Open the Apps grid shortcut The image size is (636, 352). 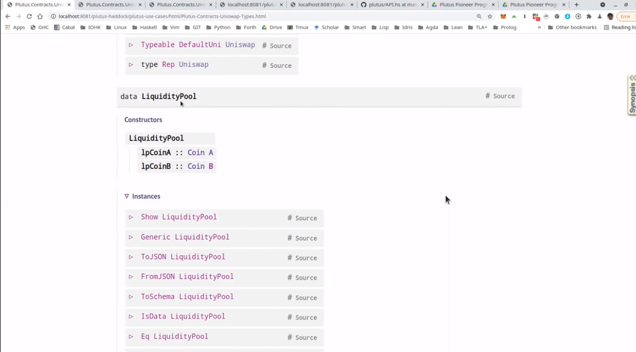point(15,27)
